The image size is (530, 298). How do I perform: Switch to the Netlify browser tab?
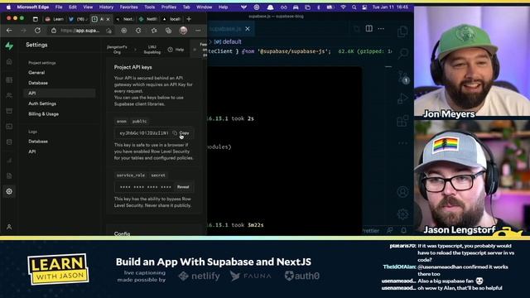coord(148,19)
